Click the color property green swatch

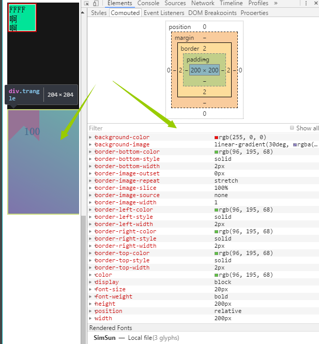[217, 275]
